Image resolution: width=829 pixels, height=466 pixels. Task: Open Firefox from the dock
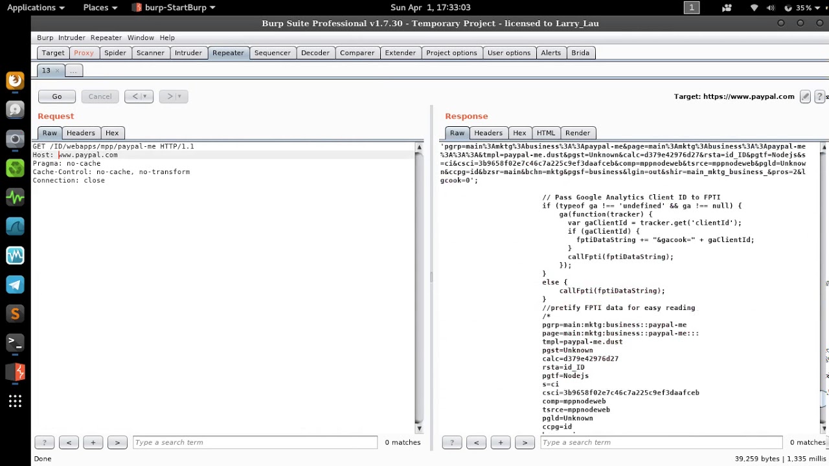click(x=15, y=80)
